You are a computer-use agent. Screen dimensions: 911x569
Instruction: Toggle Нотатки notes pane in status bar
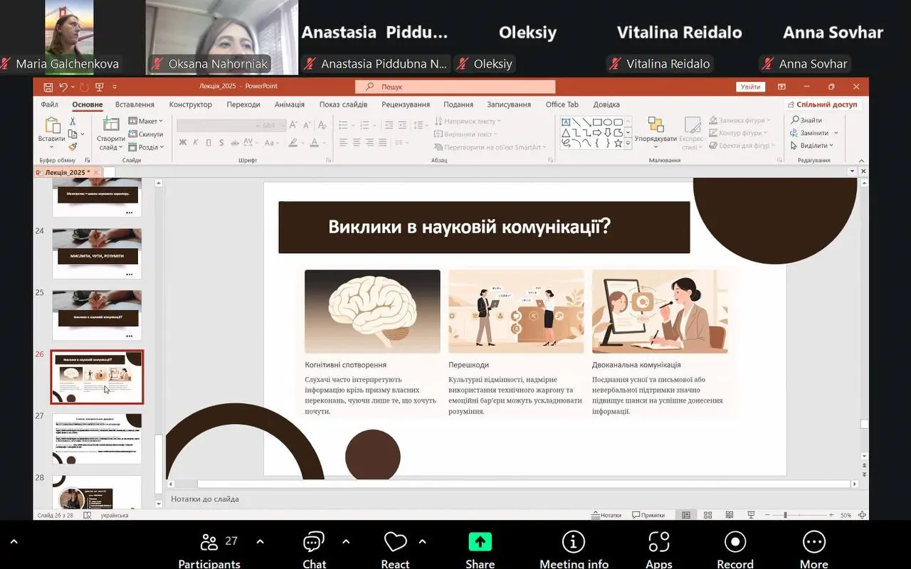point(606,515)
